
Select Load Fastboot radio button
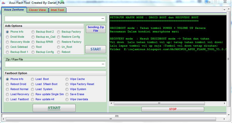click(7, 99)
